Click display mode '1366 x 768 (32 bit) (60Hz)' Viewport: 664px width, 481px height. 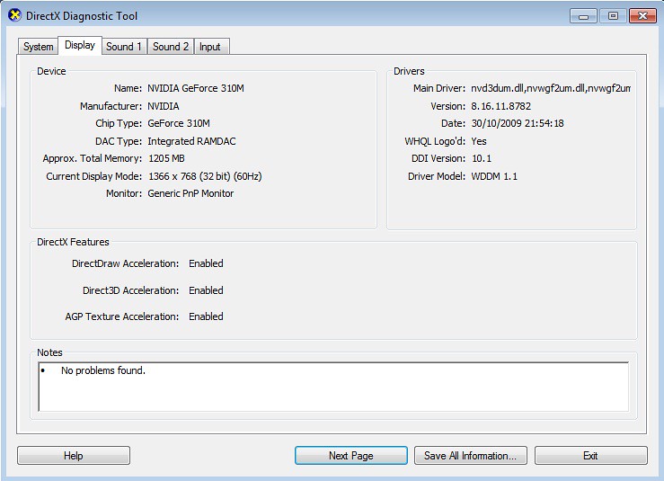pos(205,176)
